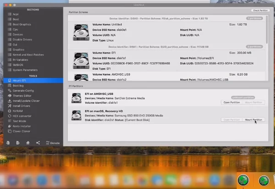
Task: Open the HEX converter tool
Action: click(x=22, y=116)
